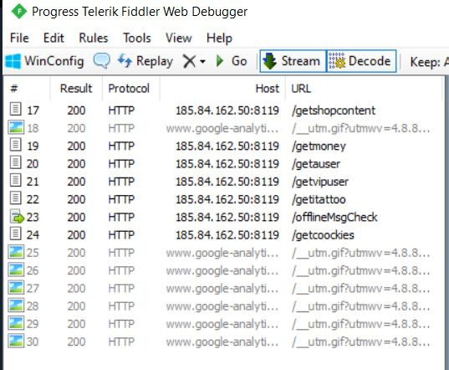This screenshot has width=449, height=370.
Task: Click the Windows logo icon on WinConfig
Action: tap(13, 61)
